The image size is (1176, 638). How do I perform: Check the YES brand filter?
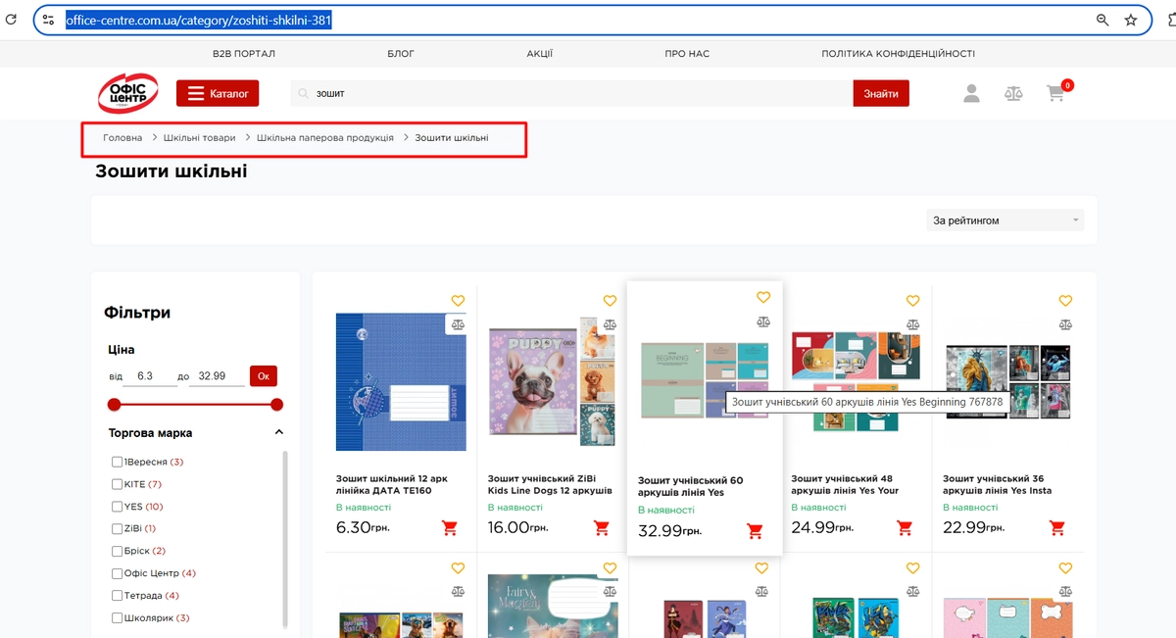[x=118, y=507]
